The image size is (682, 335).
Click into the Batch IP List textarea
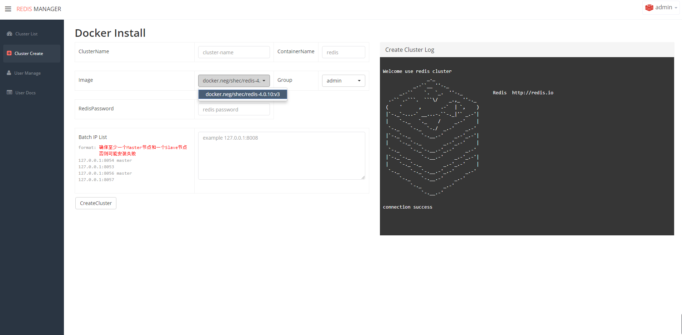[x=282, y=156]
